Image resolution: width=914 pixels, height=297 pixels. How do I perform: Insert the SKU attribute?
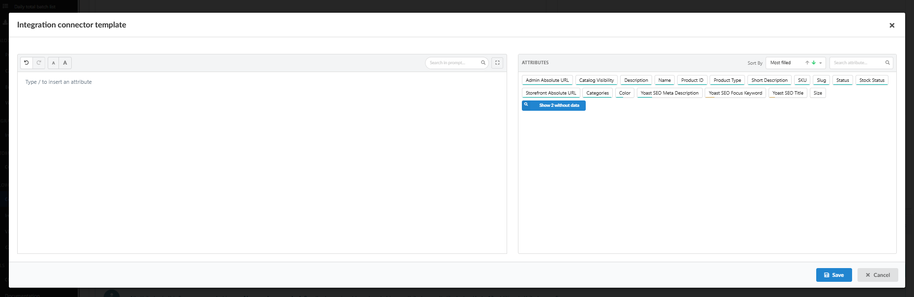click(x=802, y=80)
